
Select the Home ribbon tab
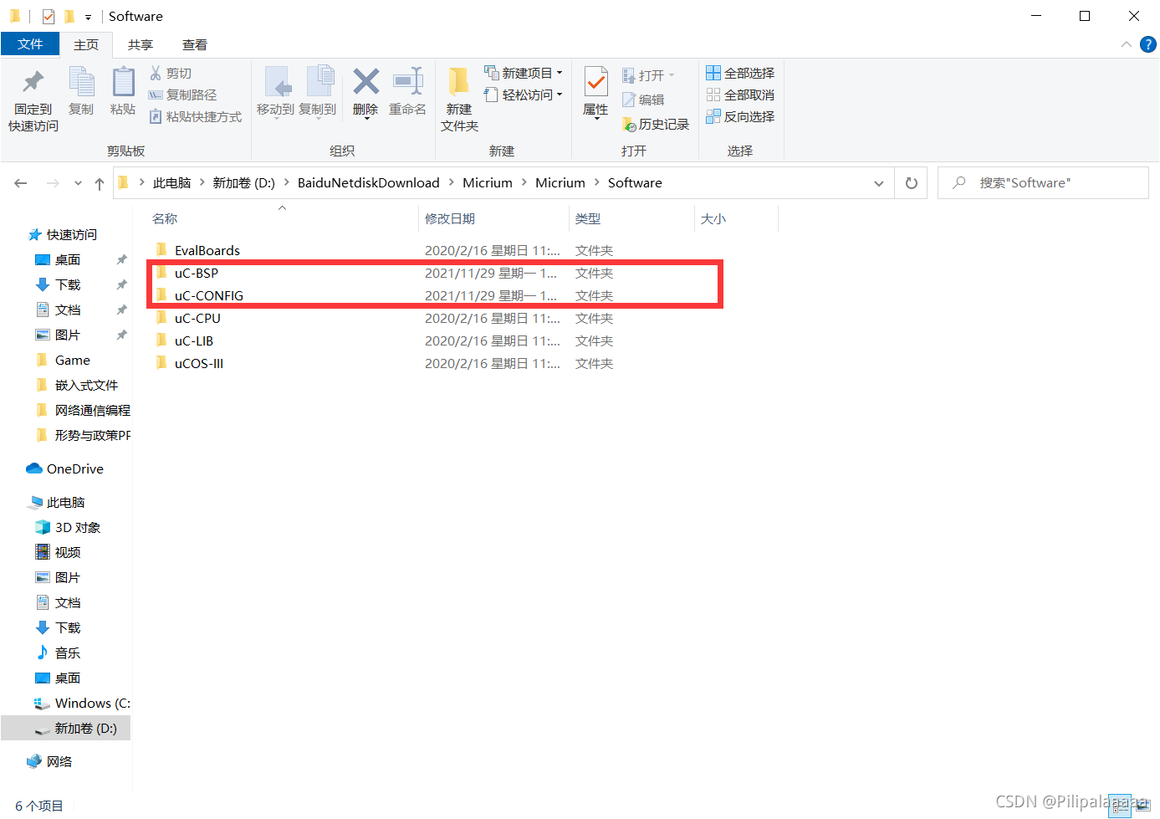click(86, 45)
